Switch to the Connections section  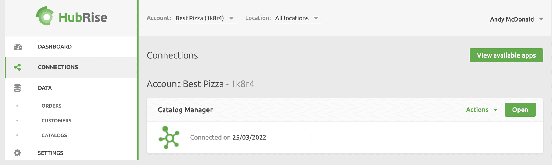pyautogui.click(x=58, y=67)
